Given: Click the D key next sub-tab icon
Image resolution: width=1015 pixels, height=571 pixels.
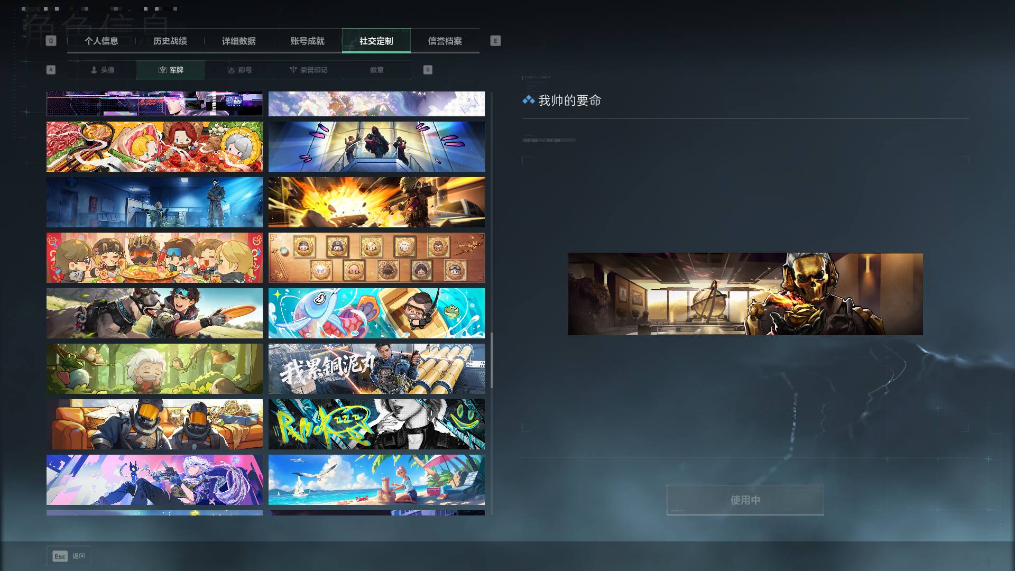Looking at the screenshot, I should pos(428,70).
